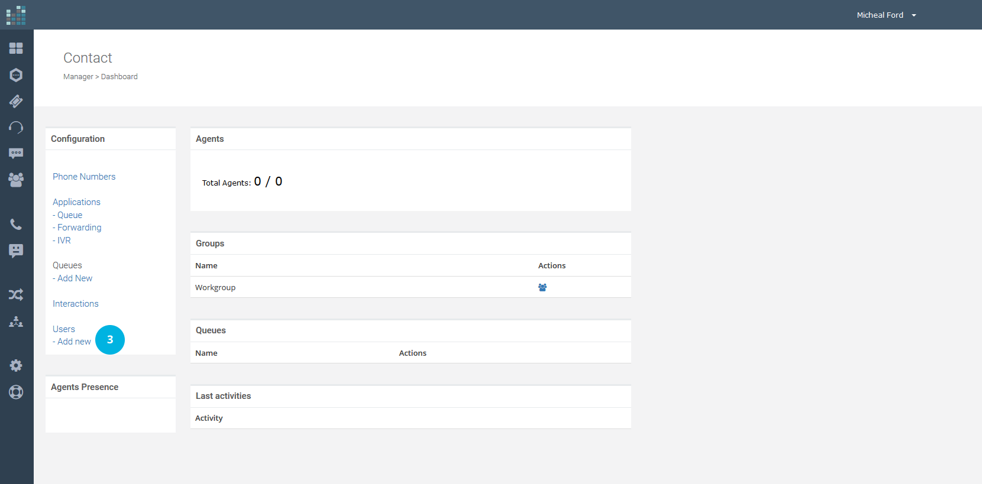Open the Applications link
This screenshot has width=982, height=484.
[76, 202]
